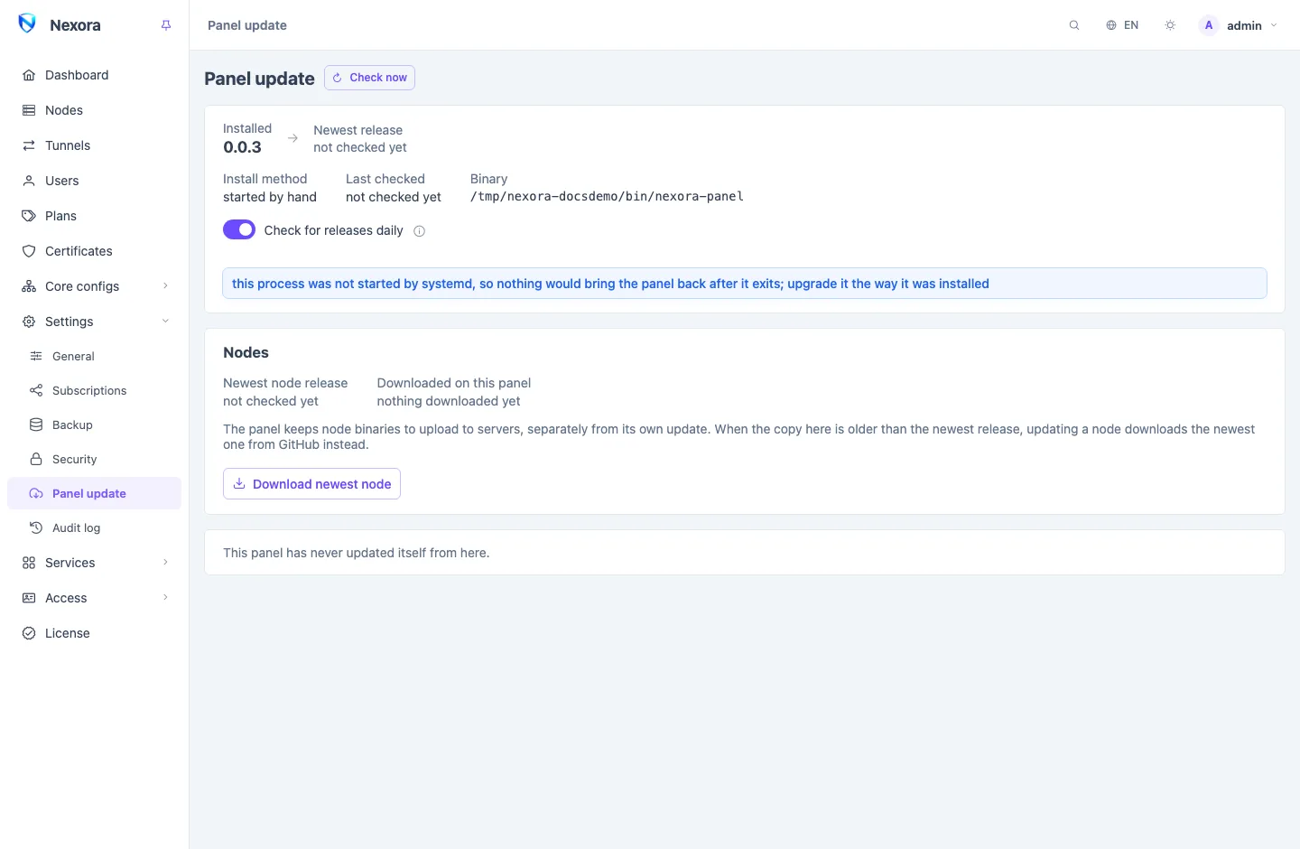This screenshot has width=1300, height=849.
Task: Select General under Settings
Action: 94,356
